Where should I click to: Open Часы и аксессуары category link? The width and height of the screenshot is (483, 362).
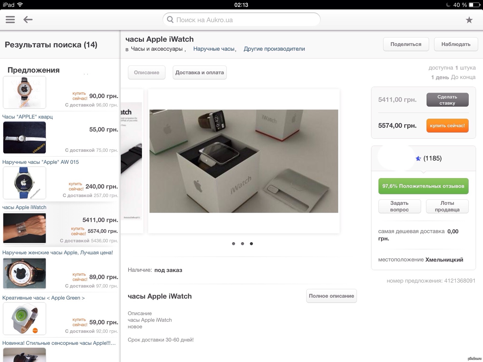tap(157, 49)
